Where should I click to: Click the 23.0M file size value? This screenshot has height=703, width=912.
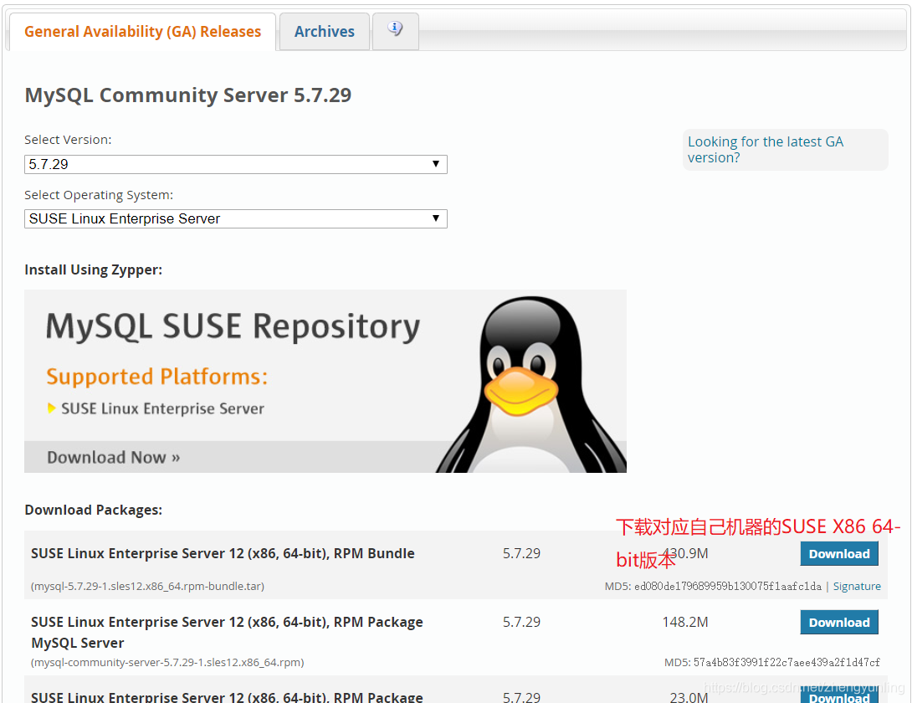pos(689,696)
